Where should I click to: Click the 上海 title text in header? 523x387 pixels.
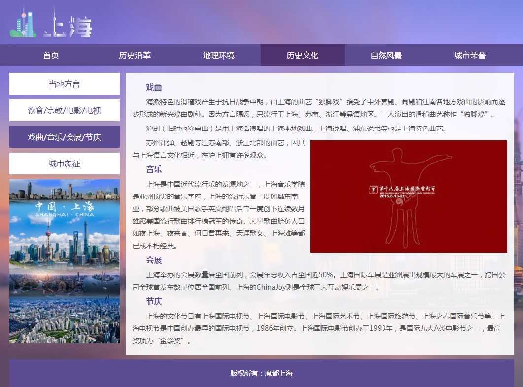pyautogui.click(x=68, y=27)
